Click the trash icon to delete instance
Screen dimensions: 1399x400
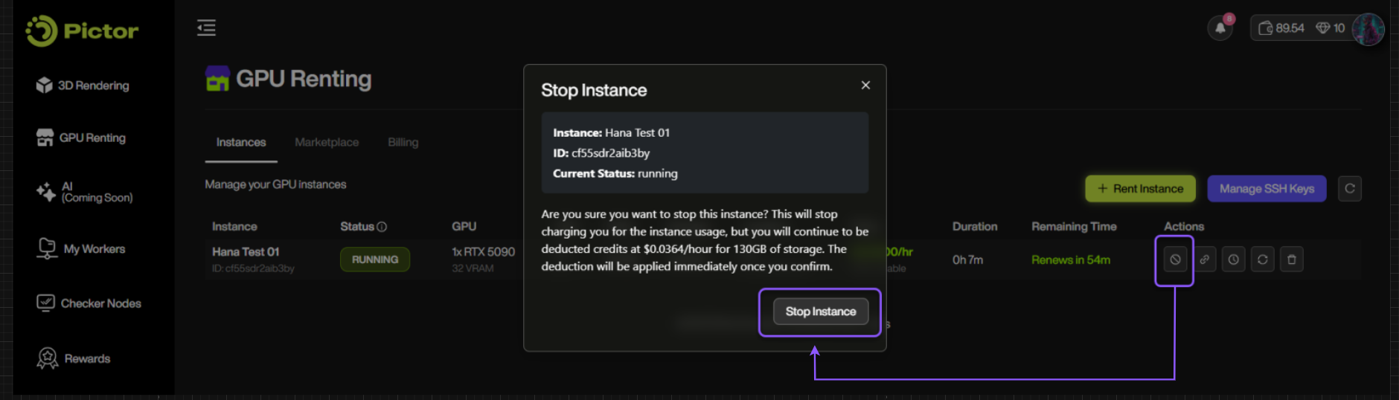[x=1291, y=259]
